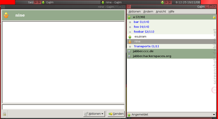
Task: Click the window menu button of Gajim roster window
Action: [129, 7]
